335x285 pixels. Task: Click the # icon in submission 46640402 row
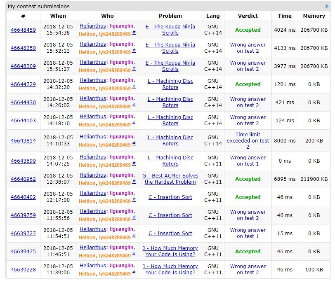coord(134,200)
